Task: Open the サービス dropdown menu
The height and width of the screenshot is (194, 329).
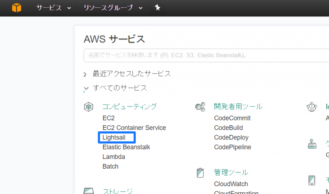Action: [x=54, y=8]
